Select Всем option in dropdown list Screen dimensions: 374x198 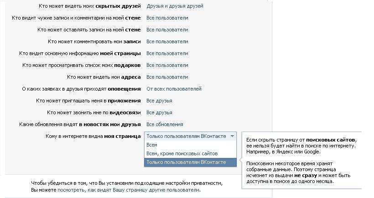click(152, 145)
